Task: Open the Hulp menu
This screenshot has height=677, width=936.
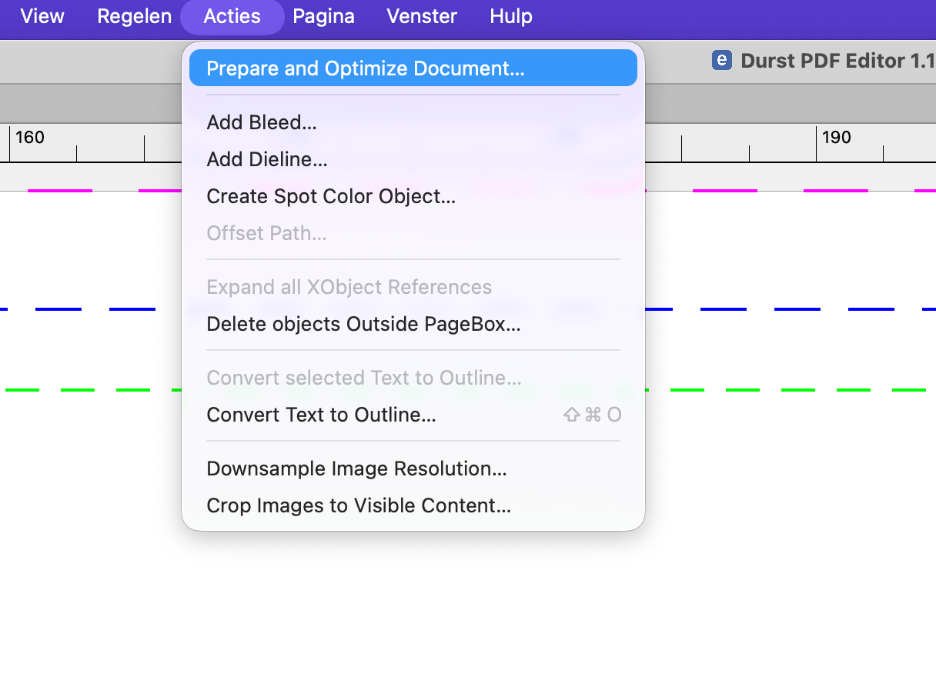Action: click(511, 16)
